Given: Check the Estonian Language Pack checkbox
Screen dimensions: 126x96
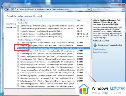Looking at the screenshot, I should point(18,62).
